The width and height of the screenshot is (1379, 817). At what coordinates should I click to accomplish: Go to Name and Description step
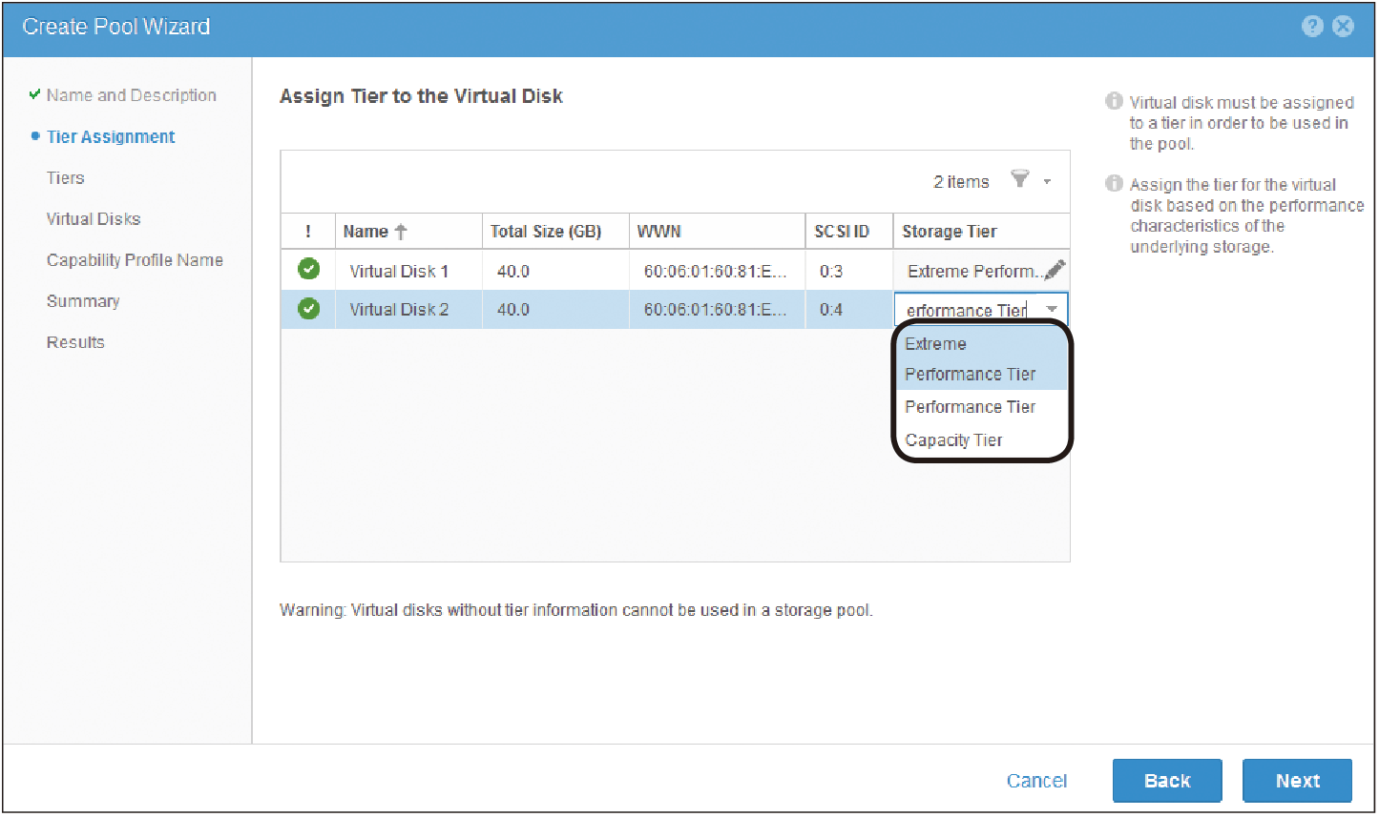[x=132, y=95]
